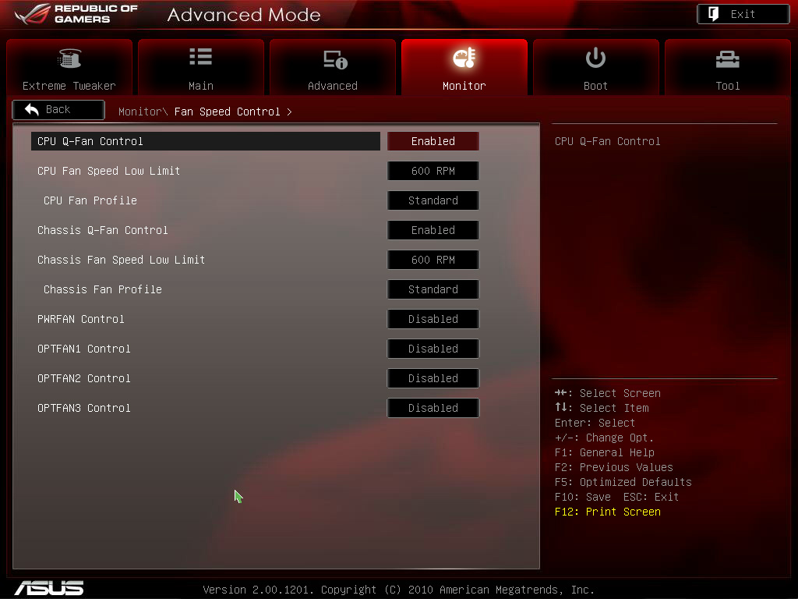Open CPU Fan Speed Low Limit dropdown
The height and width of the screenshot is (599, 798).
coord(433,171)
